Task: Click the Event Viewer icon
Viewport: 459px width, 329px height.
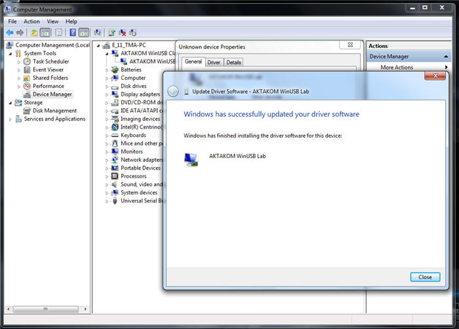Action: click(27, 69)
